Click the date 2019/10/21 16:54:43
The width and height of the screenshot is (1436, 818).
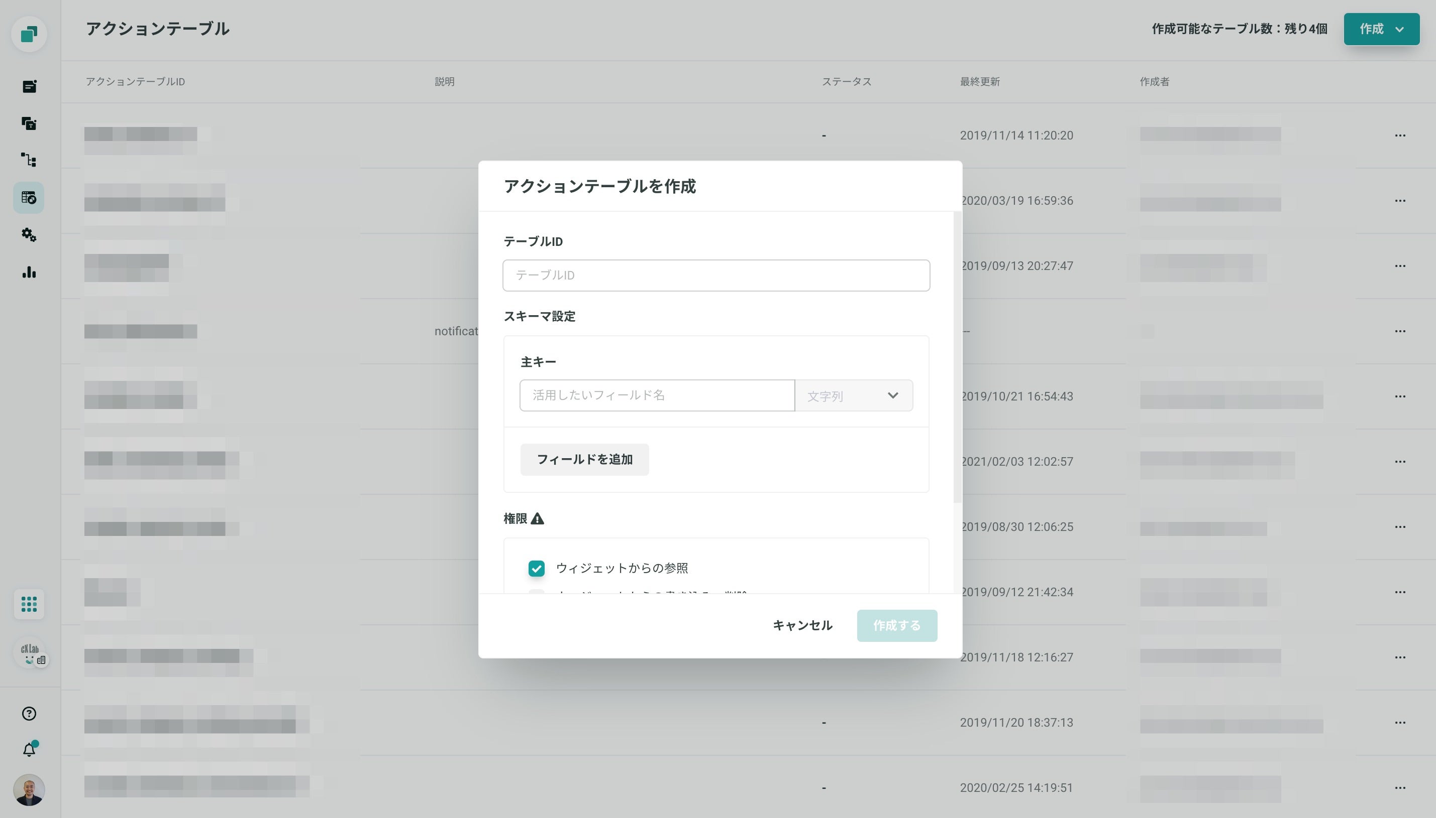coord(1017,396)
